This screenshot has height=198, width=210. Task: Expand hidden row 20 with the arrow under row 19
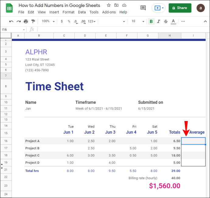(x=2, y=164)
